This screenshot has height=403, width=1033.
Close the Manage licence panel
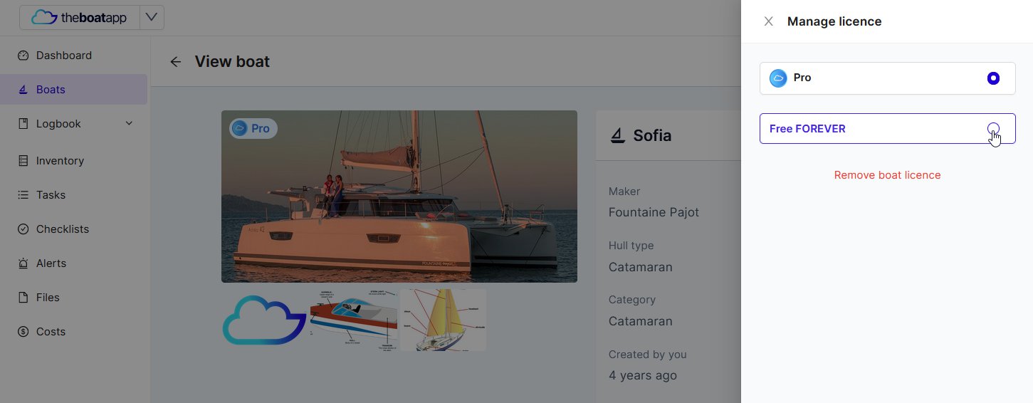click(768, 21)
